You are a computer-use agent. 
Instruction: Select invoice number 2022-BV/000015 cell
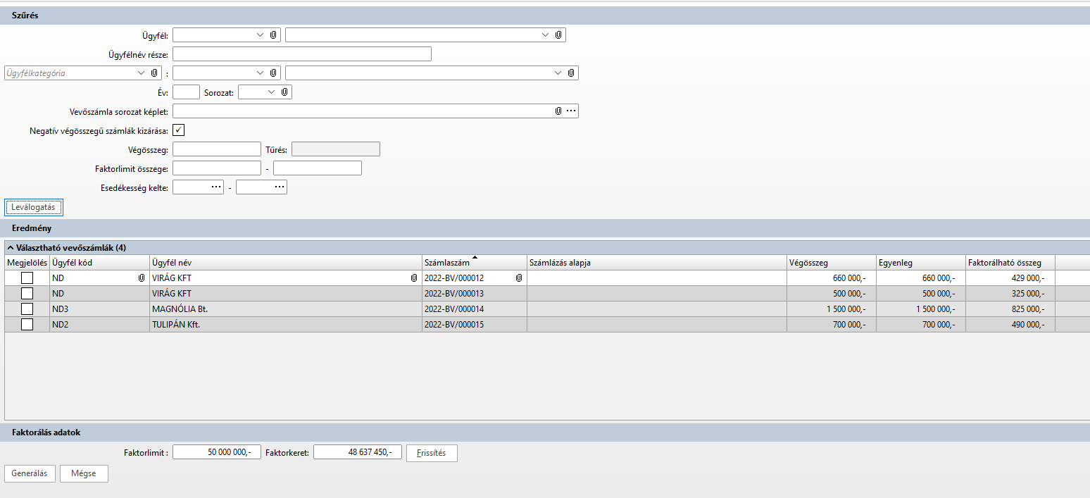coord(475,325)
